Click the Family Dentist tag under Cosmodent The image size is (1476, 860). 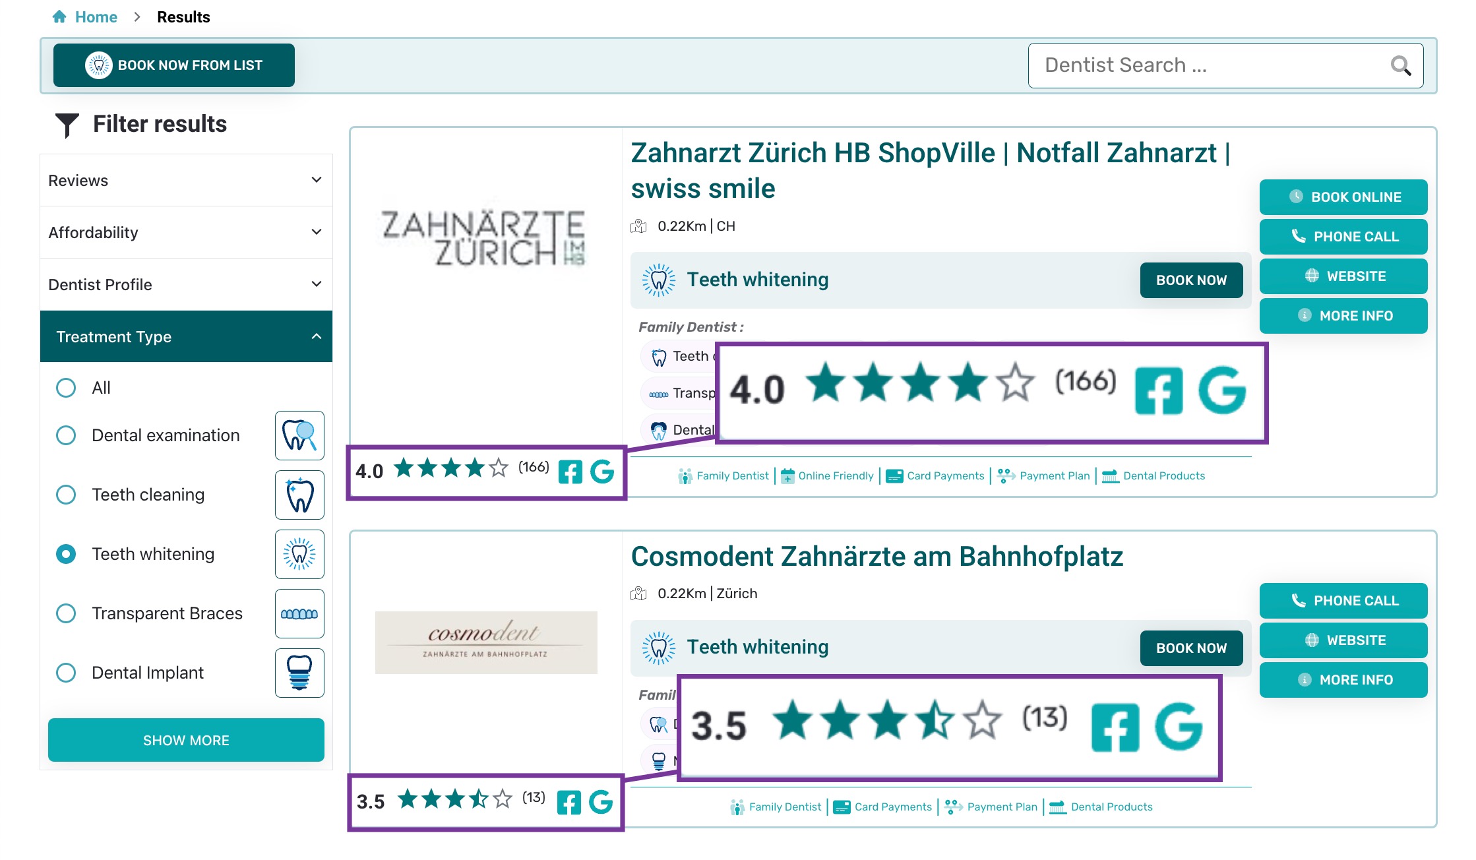coord(776,807)
